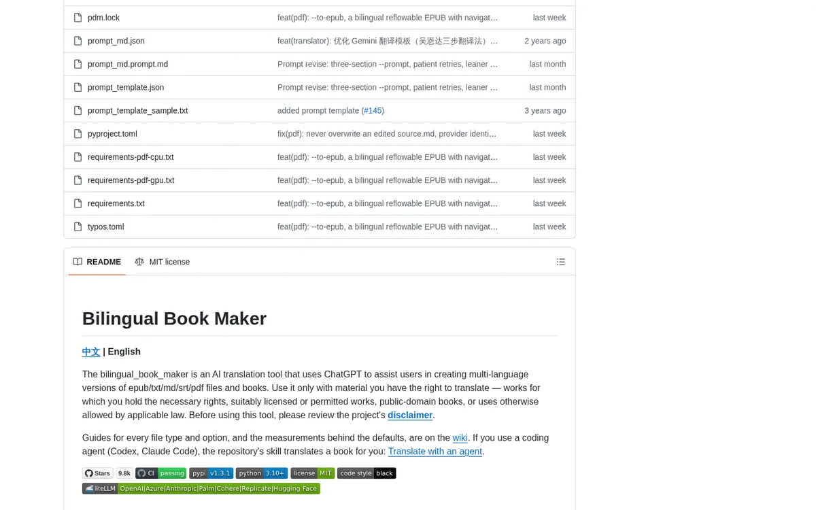The width and height of the screenshot is (816, 510).
Task: Open the Translate with an agent link
Action: (x=435, y=452)
